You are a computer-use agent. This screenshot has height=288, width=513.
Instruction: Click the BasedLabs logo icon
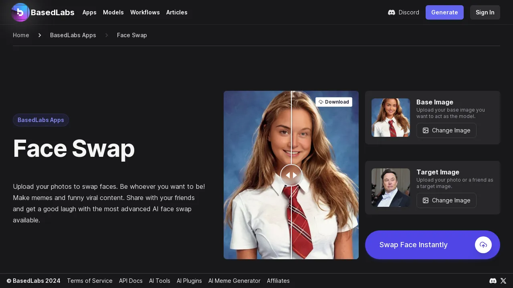click(x=20, y=12)
